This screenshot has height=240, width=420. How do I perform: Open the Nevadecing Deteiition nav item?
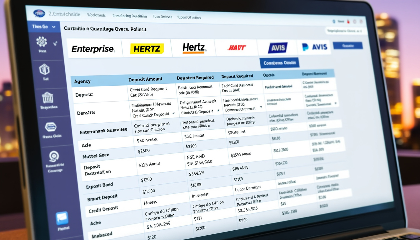129,16
